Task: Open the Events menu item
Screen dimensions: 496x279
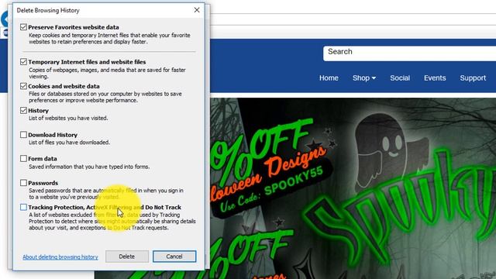Action: pyautogui.click(x=435, y=78)
